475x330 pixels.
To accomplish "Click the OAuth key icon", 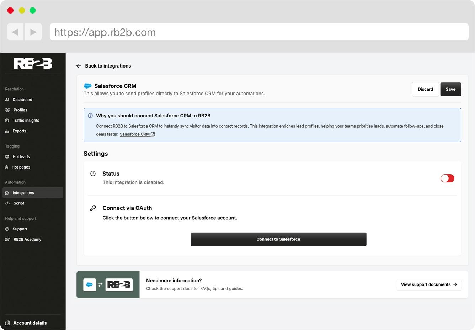I will [x=93, y=208].
